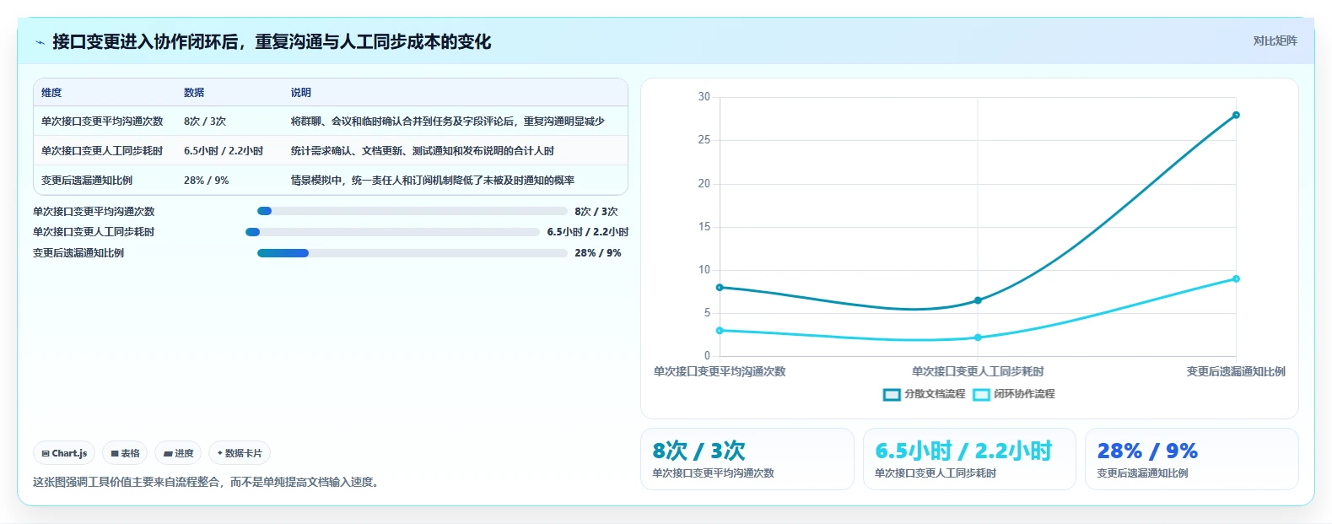
Task: Click the 闭环协作流程 legend text
Action: [x=1024, y=394]
